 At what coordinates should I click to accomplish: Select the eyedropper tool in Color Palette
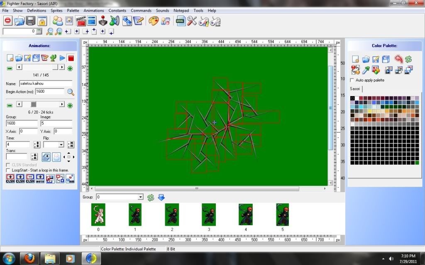point(366,70)
